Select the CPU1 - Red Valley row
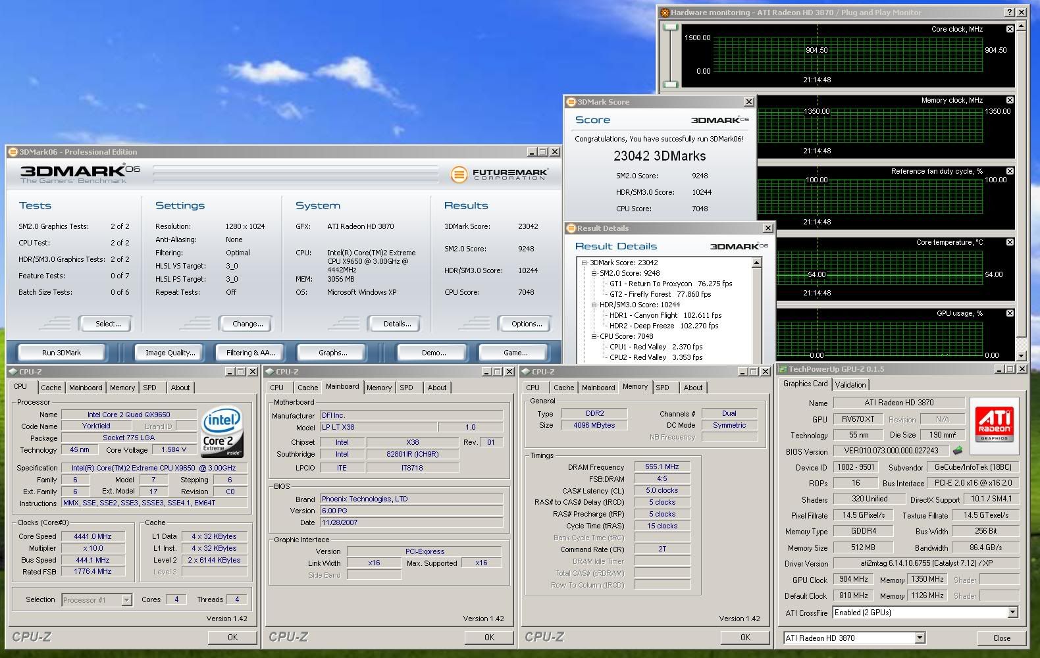Viewport: 1040px width, 658px height. [x=656, y=347]
